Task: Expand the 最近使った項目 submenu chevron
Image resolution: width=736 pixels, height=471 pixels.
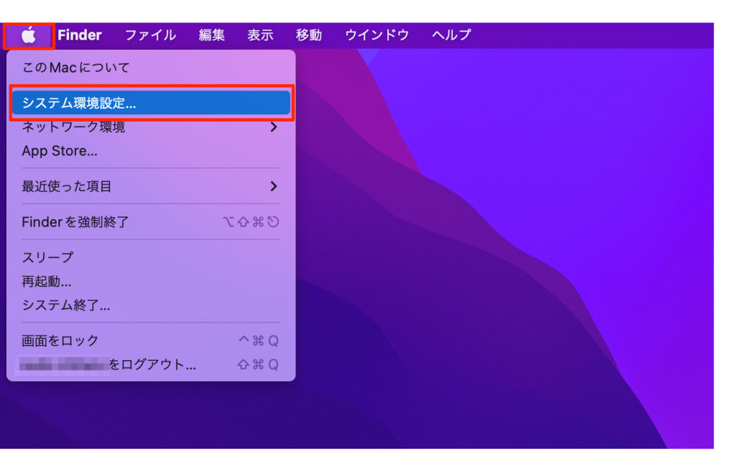Action: pyautogui.click(x=273, y=186)
